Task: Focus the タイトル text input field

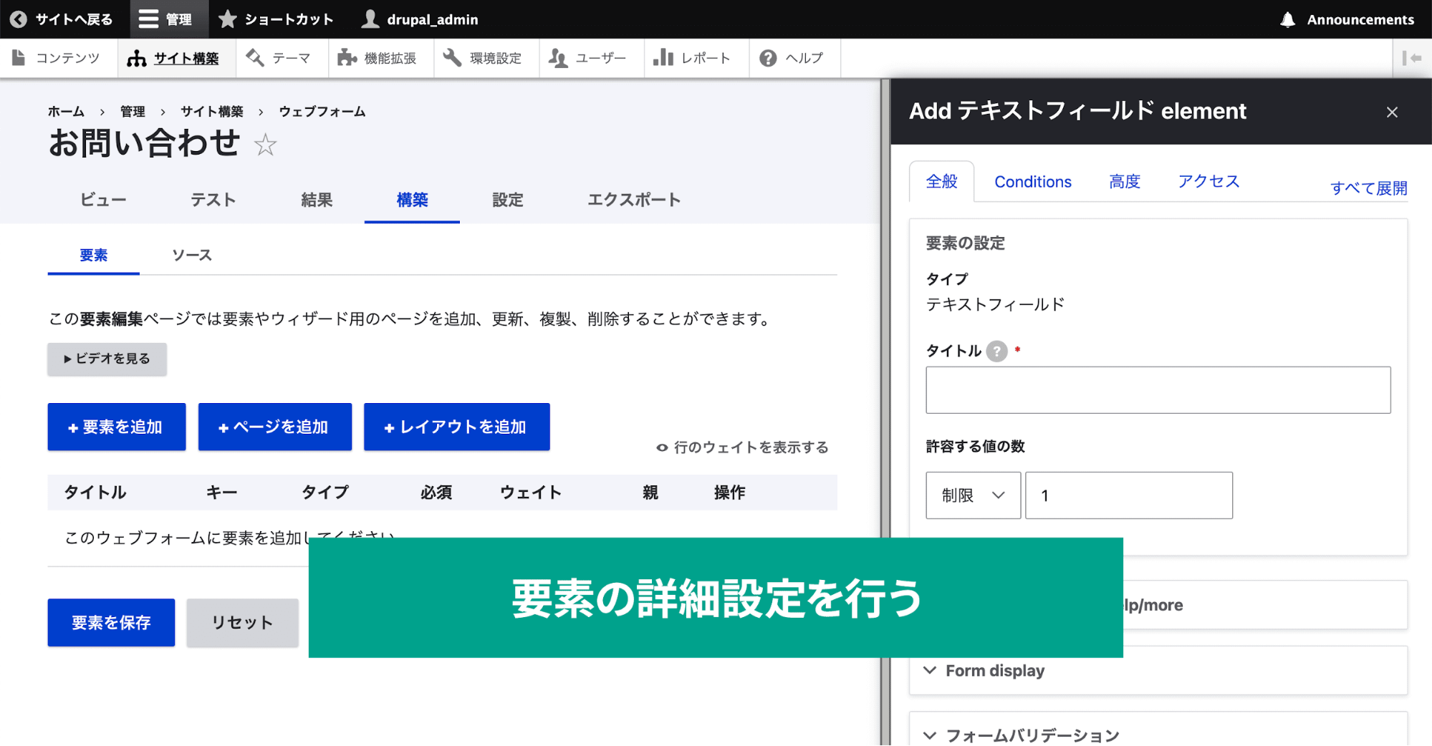Action: (1158, 390)
